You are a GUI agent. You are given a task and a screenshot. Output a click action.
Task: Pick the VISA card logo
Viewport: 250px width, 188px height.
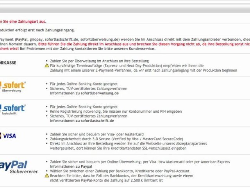8,136
